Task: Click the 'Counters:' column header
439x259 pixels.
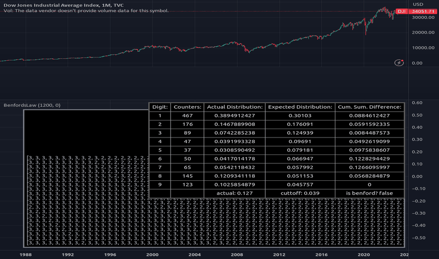Action: (187, 107)
